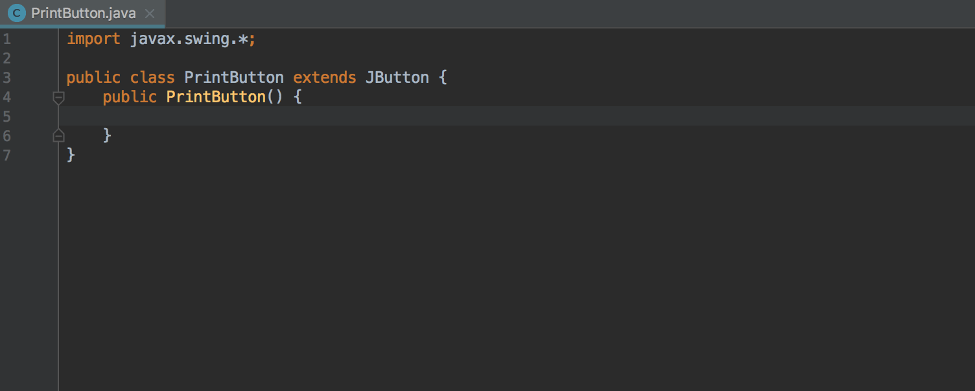Click the PrintButton class name on line 3

234,78
